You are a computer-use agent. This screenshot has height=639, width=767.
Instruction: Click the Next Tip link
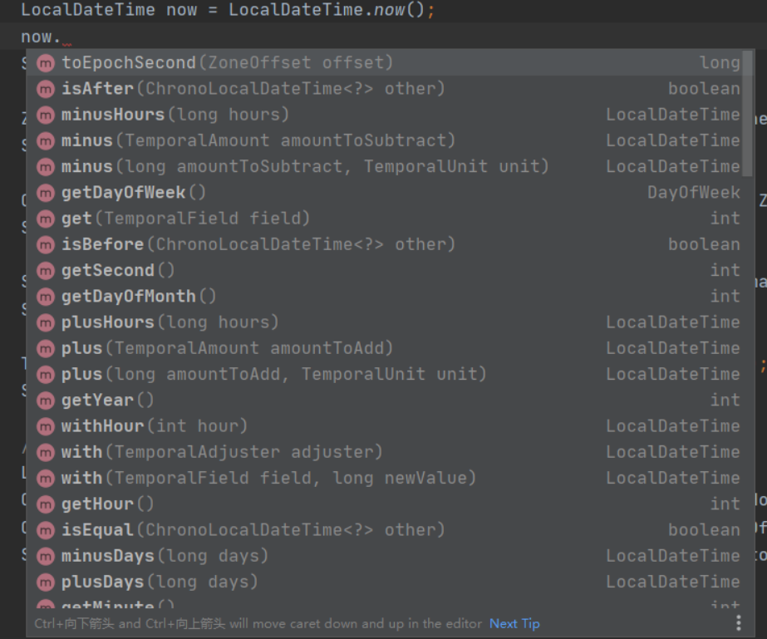pyautogui.click(x=514, y=623)
